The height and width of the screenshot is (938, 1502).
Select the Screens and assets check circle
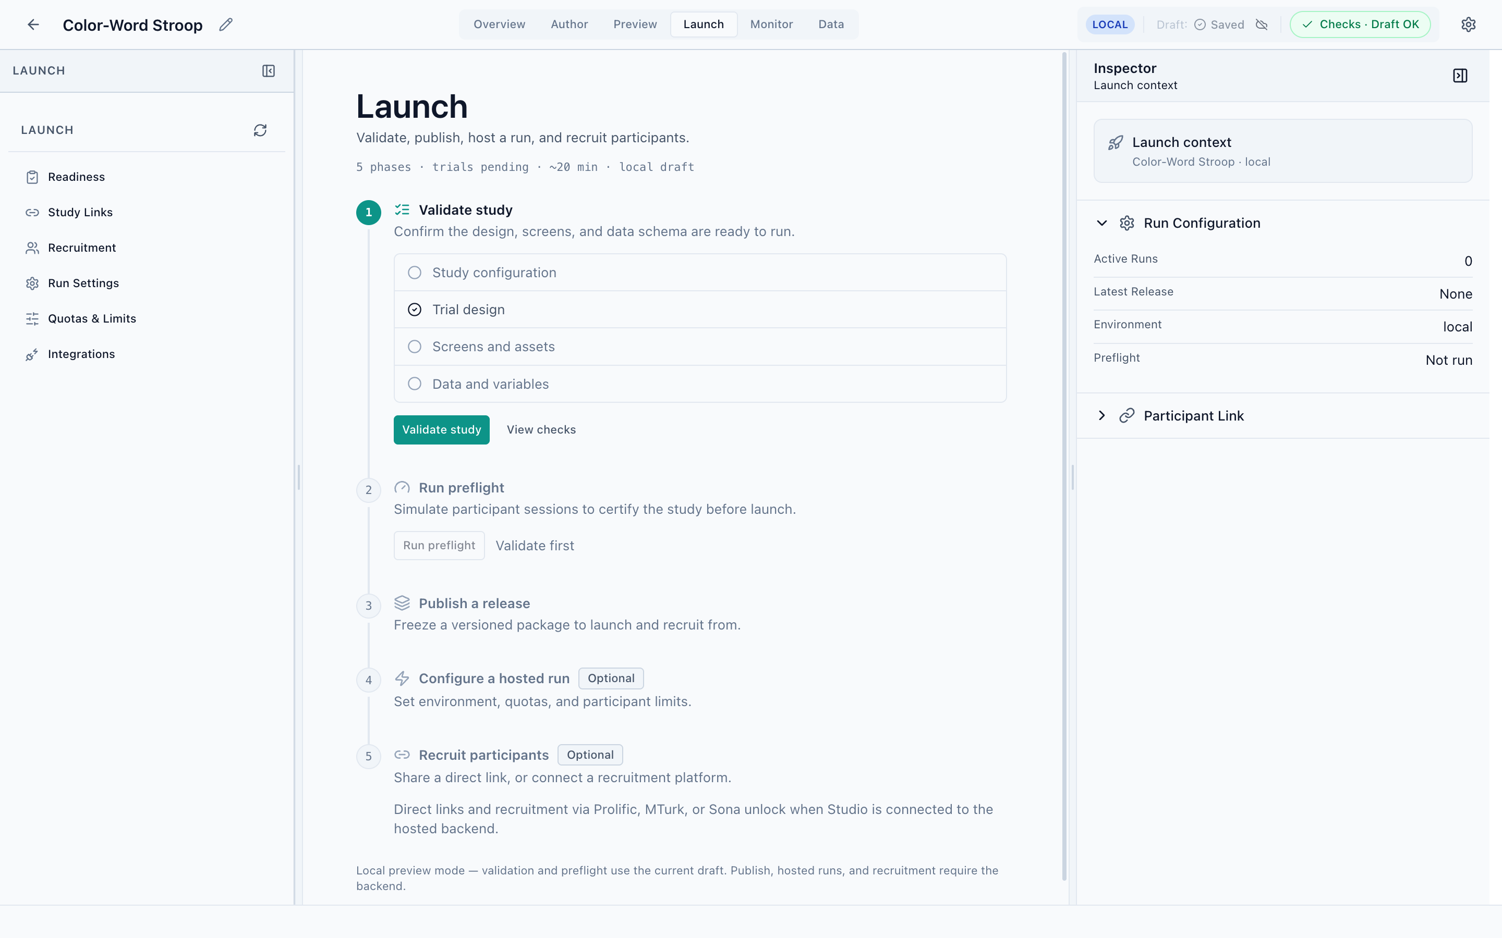[415, 347]
